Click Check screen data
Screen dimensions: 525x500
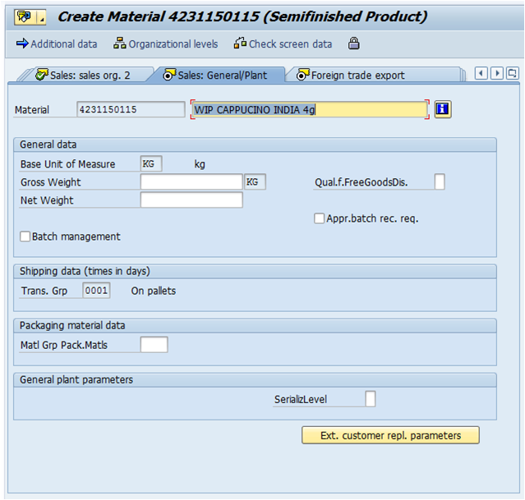click(x=283, y=44)
